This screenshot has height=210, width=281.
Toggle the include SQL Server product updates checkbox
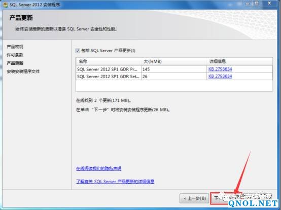[78, 51]
